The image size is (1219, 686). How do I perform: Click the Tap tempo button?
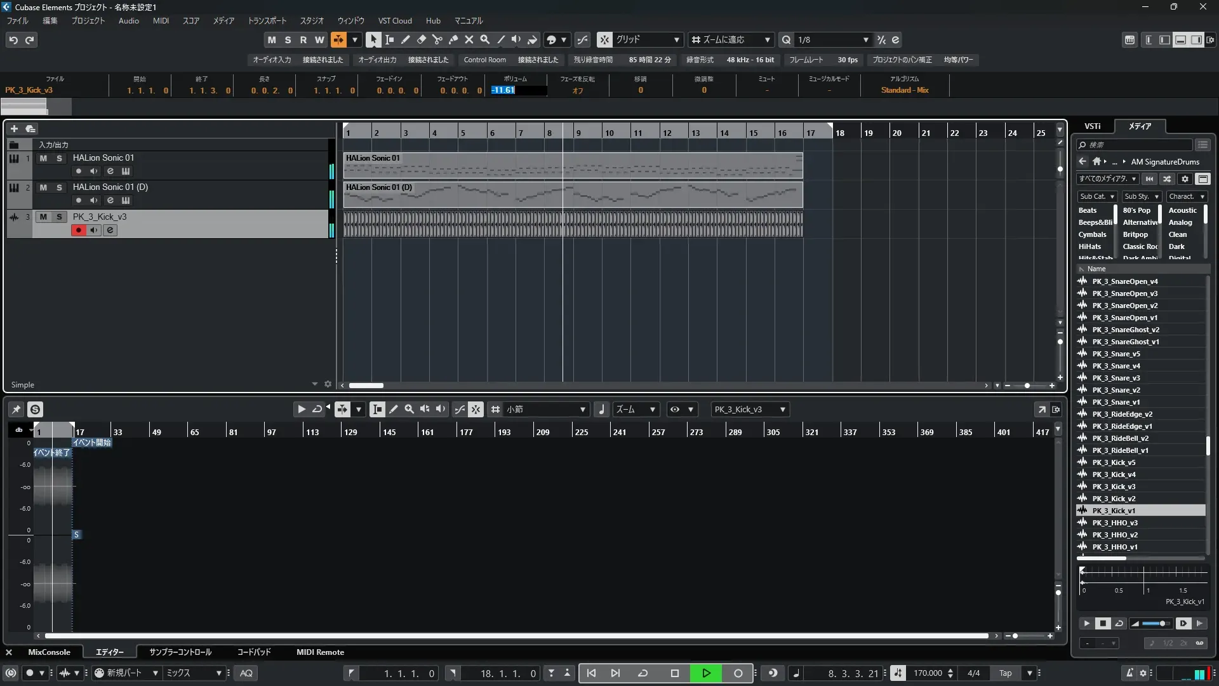point(1006,673)
